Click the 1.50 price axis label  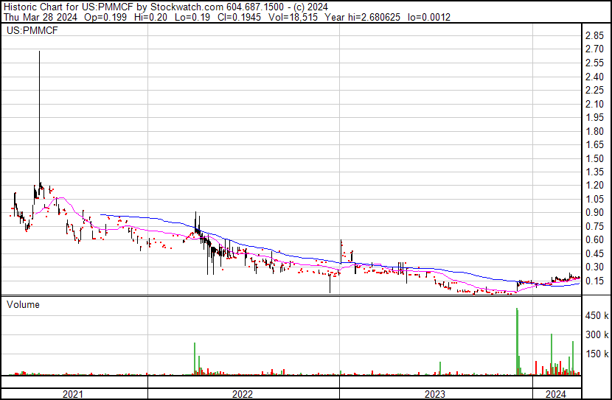[594, 158]
